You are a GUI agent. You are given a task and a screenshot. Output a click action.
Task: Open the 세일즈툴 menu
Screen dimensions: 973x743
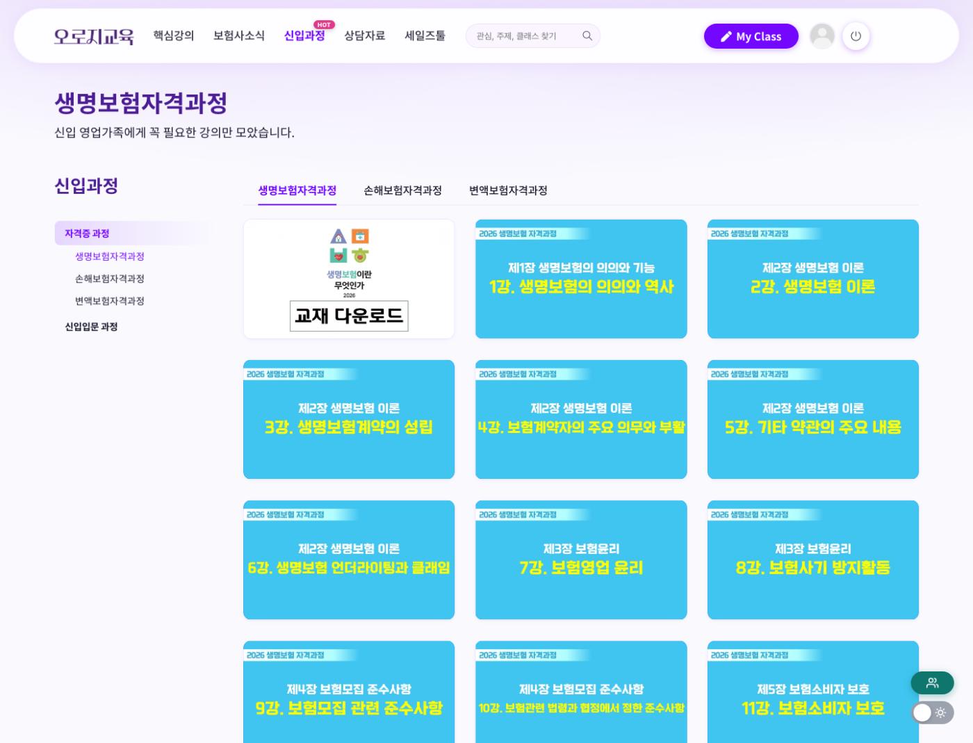(425, 35)
